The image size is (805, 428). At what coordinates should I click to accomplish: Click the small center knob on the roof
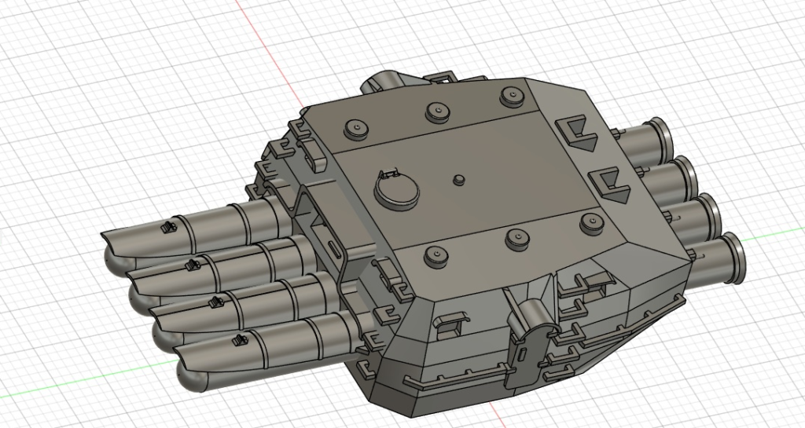coord(459,179)
